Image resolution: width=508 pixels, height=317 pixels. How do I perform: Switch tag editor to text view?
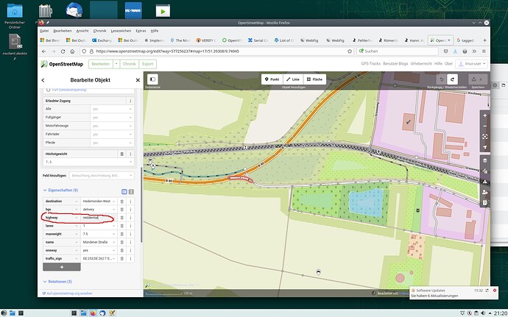pos(131,191)
